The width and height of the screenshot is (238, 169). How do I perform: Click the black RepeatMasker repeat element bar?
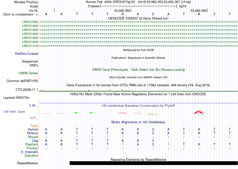click(x=154, y=163)
